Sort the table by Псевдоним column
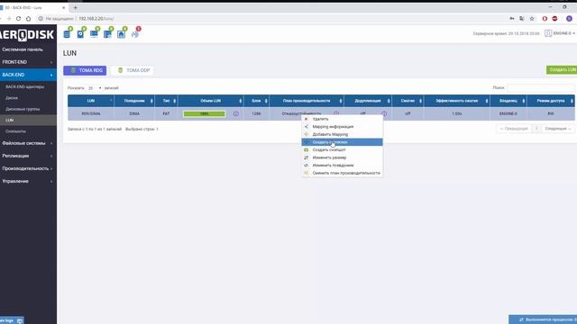The width and height of the screenshot is (577, 324). pyautogui.click(x=134, y=101)
